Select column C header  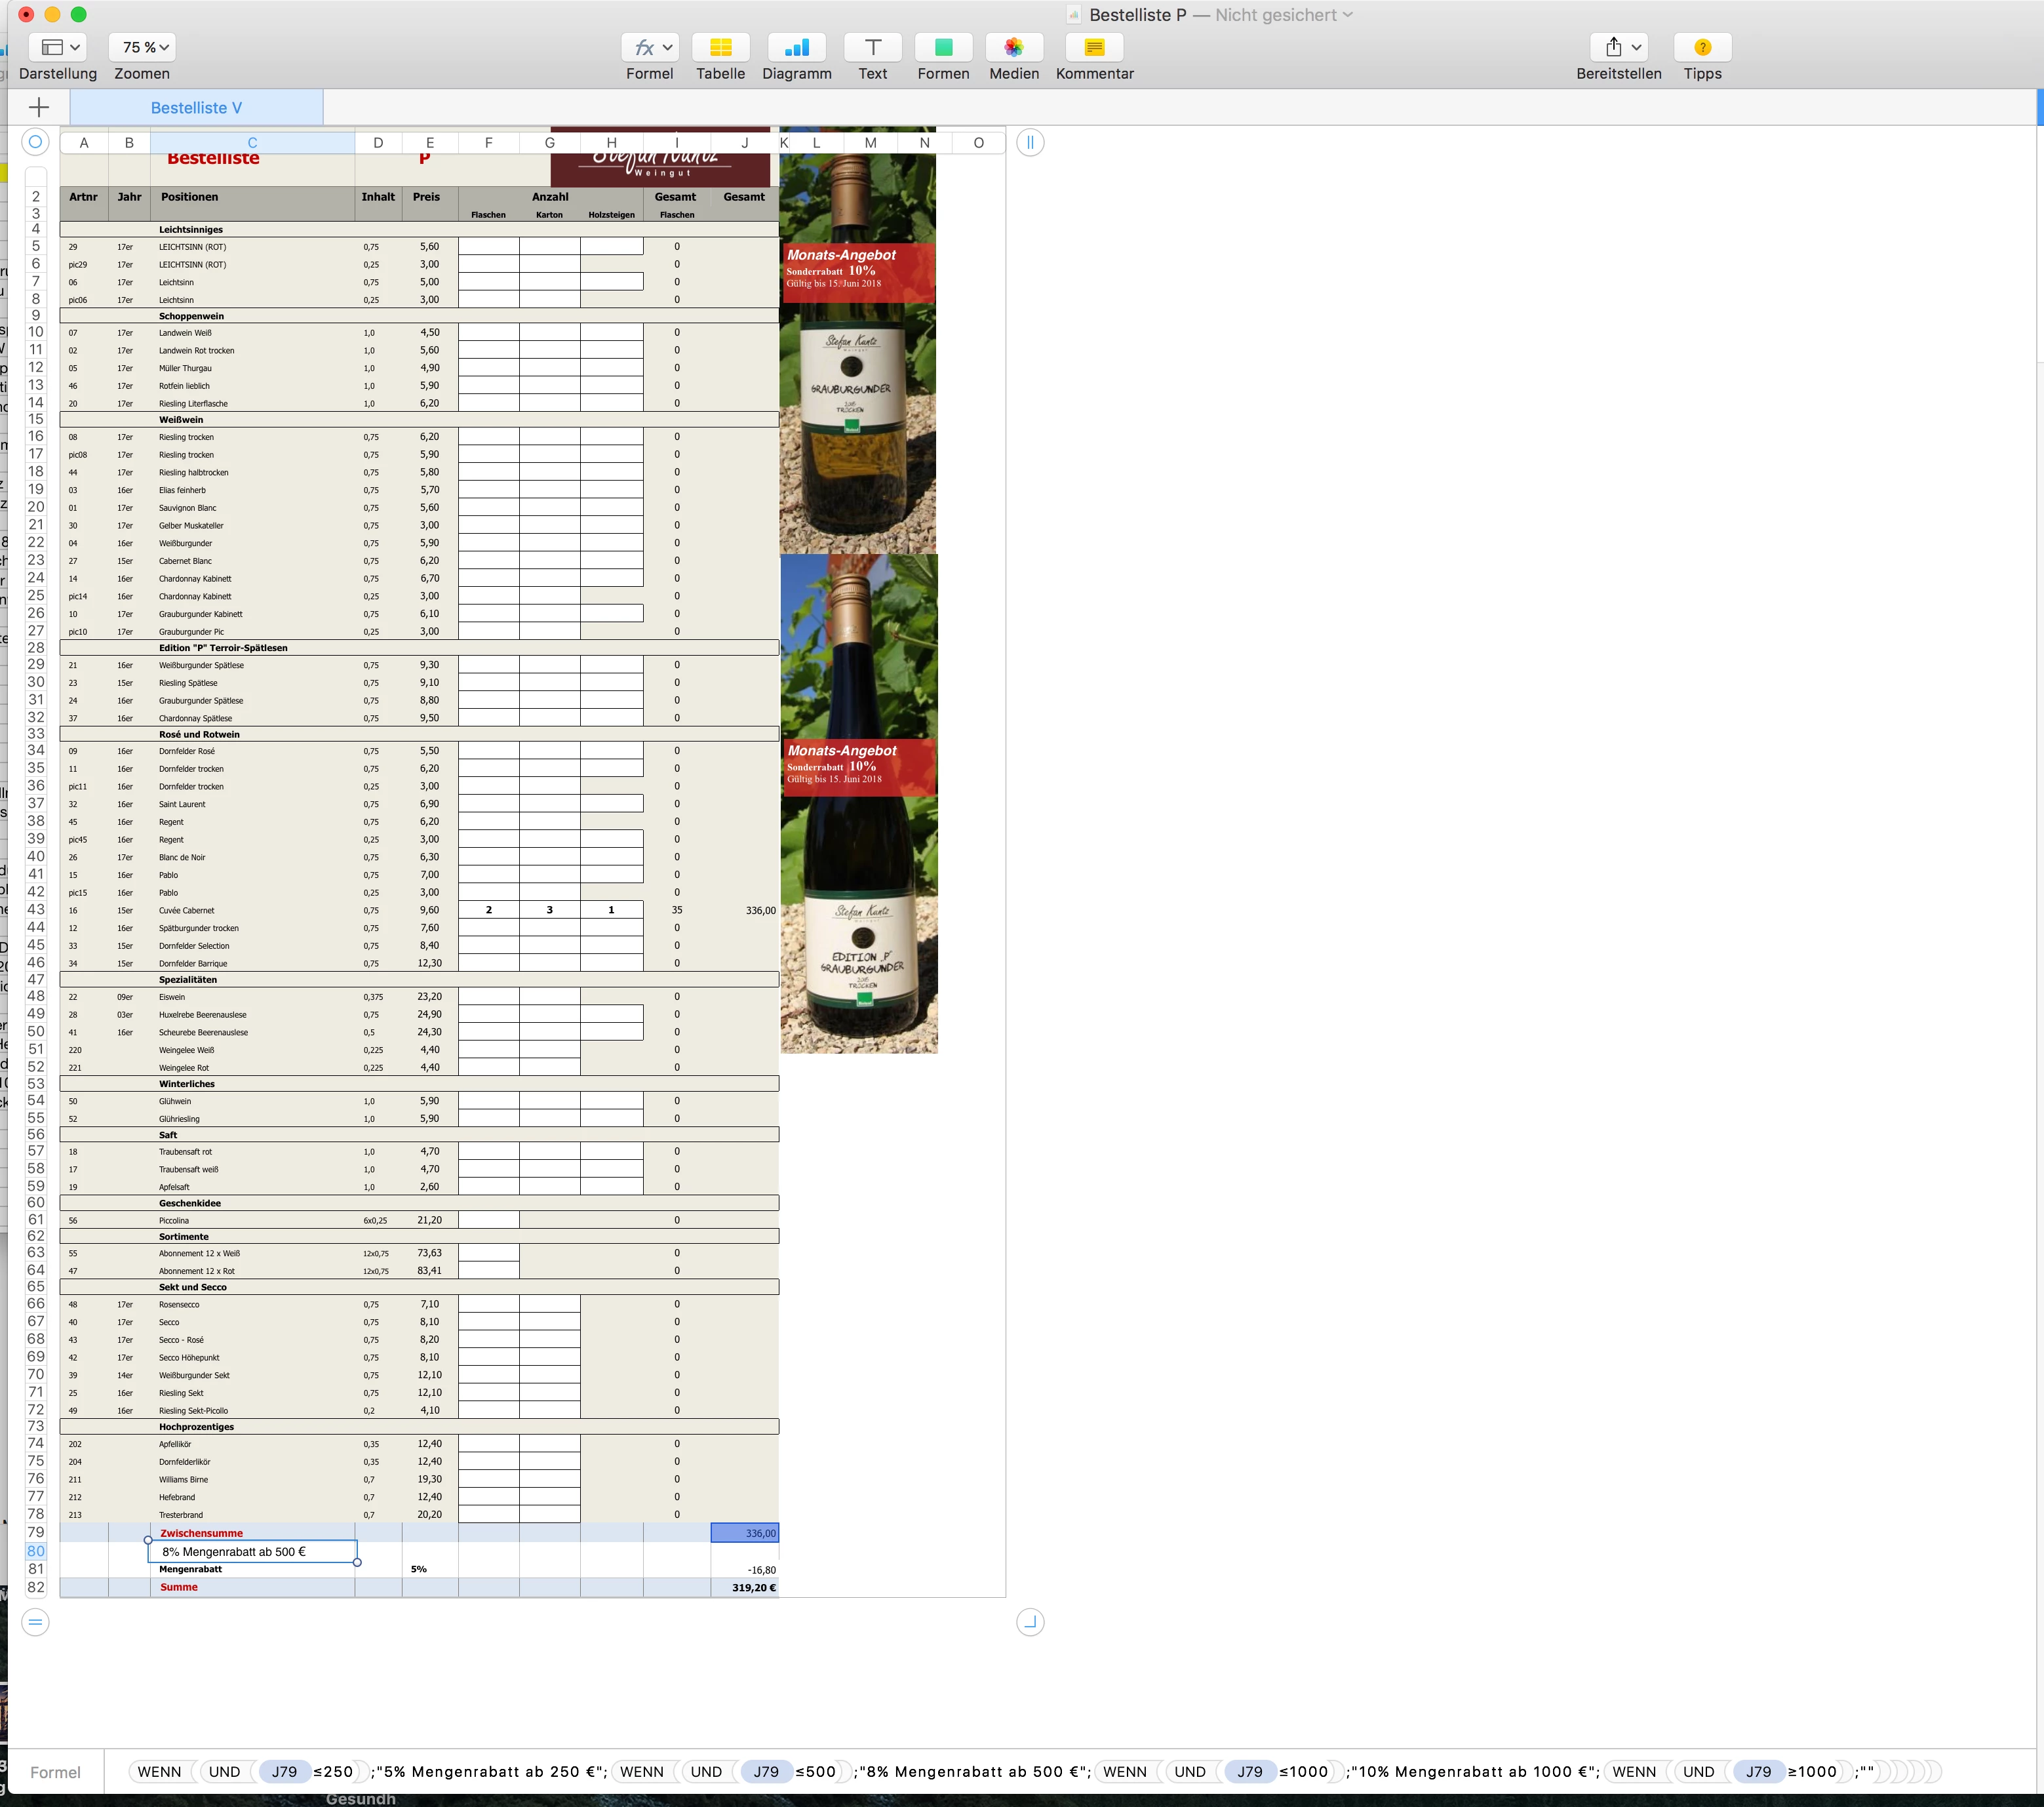tap(252, 143)
